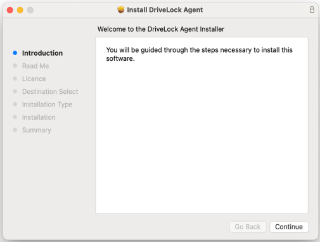Select the Licence step label
This screenshot has width=320, height=242.
coord(34,79)
